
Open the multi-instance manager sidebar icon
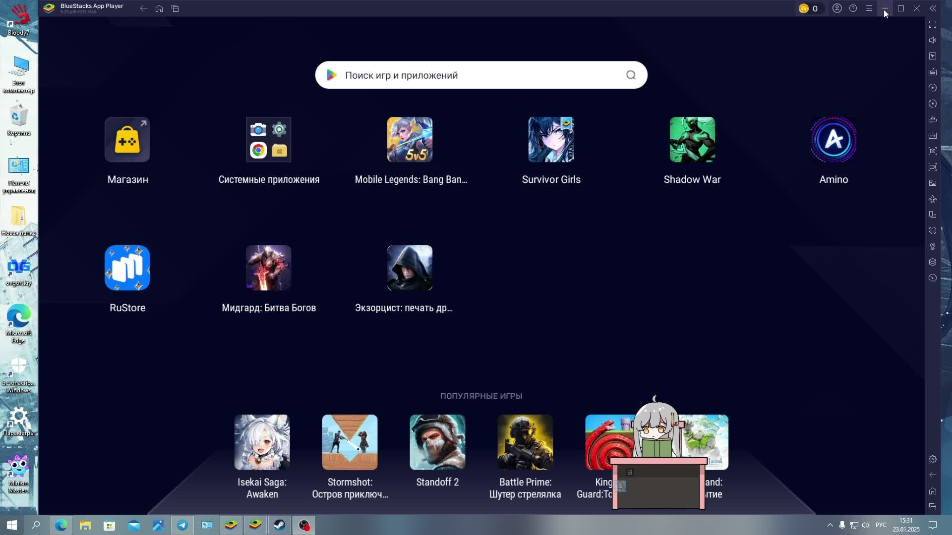tap(933, 262)
